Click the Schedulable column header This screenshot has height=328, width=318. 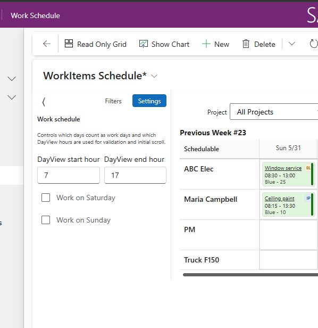pyautogui.click(x=220, y=149)
